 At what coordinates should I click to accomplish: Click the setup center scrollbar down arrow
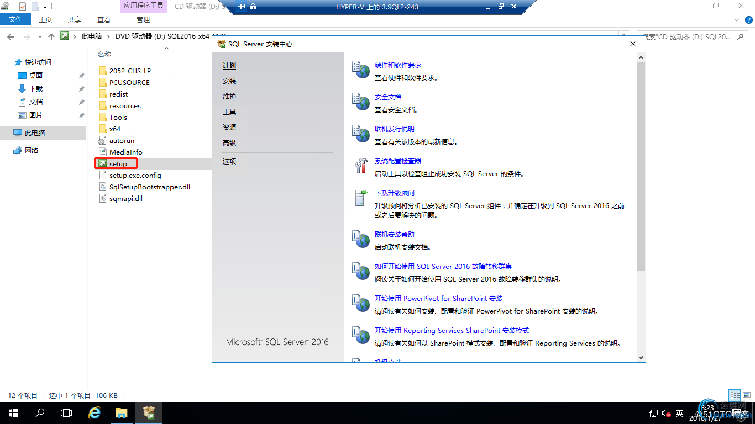click(641, 357)
